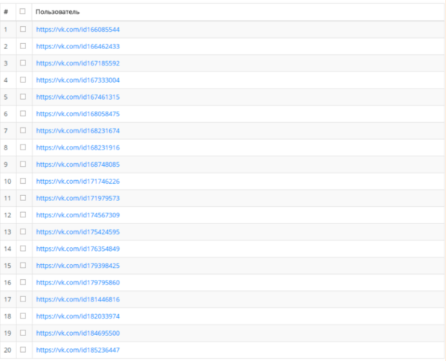Screen dimensions: 446x361
Task: Check the box in row 9
Action: click(23, 164)
